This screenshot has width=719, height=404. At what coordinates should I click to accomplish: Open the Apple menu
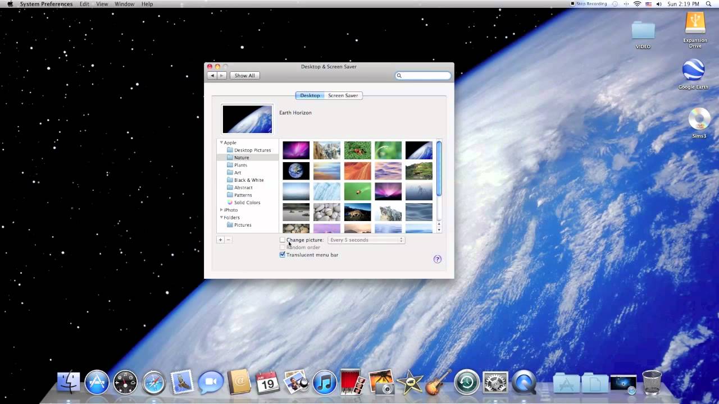(x=10, y=4)
